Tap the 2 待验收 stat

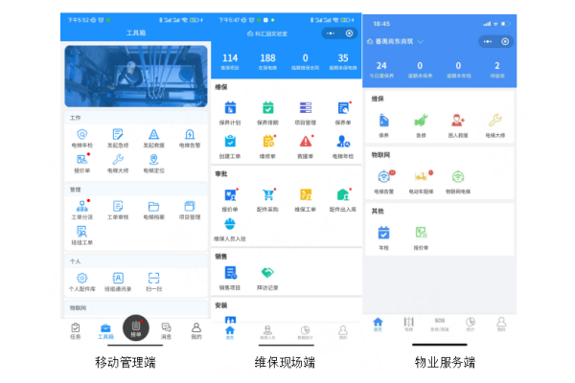[x=497, y=69]
